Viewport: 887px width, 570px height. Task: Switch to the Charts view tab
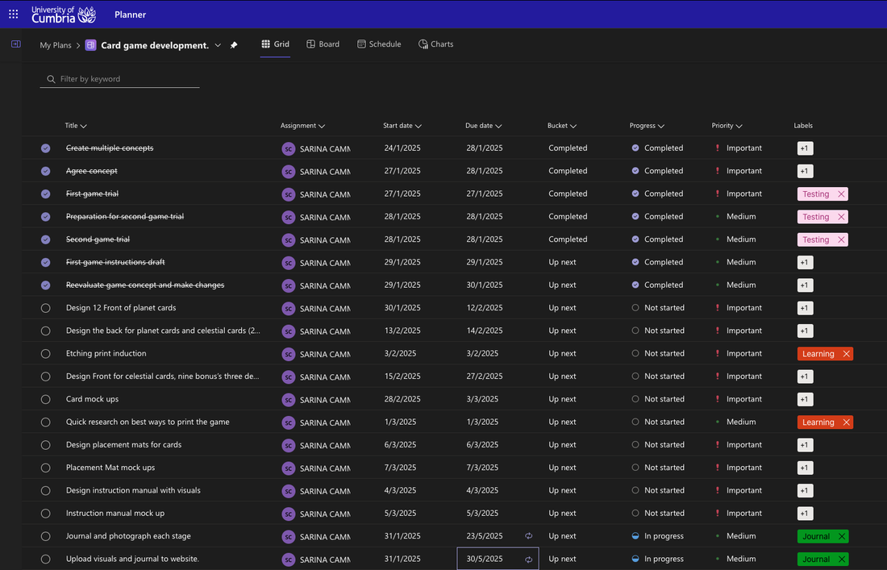[x=435, y=44]
